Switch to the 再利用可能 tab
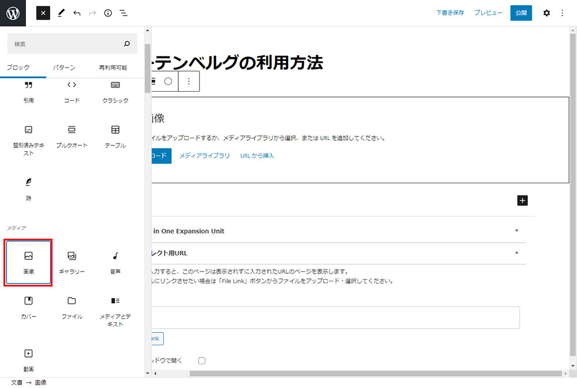The width and height of the screenshot is (577, 388). (113, 67)
